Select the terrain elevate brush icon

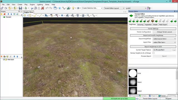[130, 21]
